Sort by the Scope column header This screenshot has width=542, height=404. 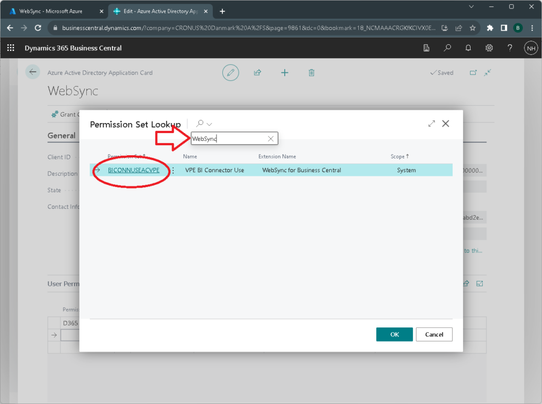click(x=400, y=156)
